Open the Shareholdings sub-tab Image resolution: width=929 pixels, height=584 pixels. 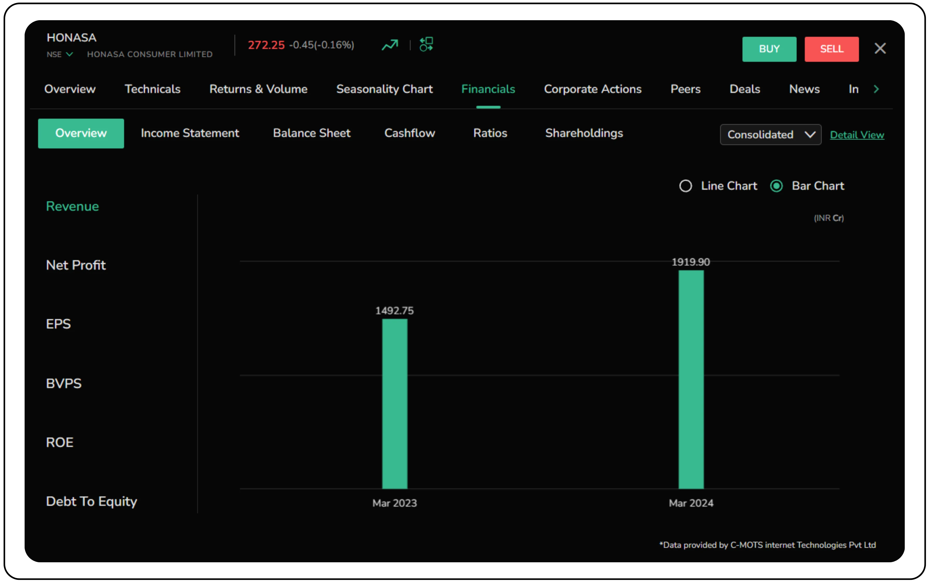tap(584, 133)
